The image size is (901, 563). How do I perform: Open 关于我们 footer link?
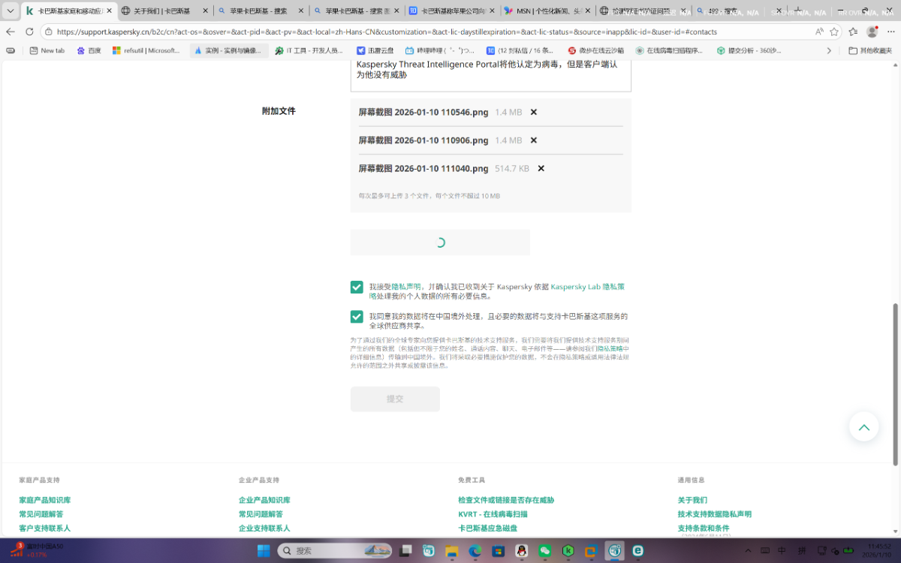692,500
